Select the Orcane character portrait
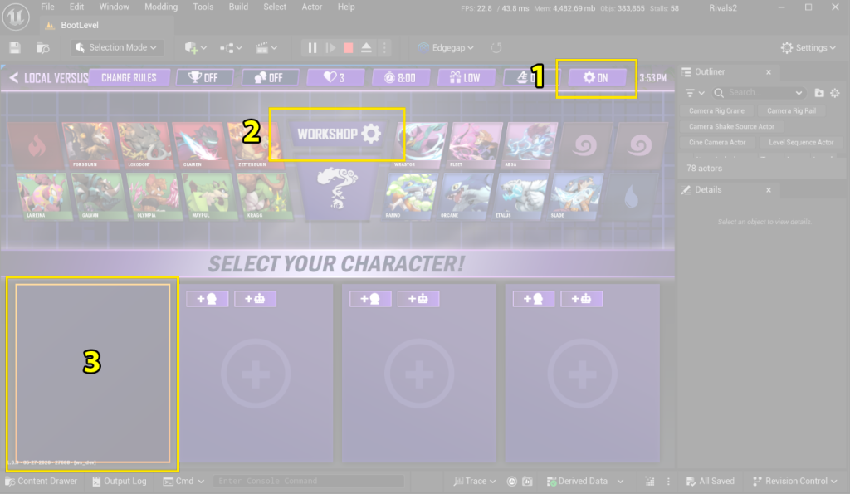This screenshot has height=494, width=850. tap(466, 196)
